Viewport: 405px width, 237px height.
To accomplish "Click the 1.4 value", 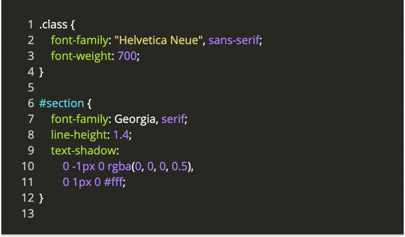I will (x=121, y=135).
